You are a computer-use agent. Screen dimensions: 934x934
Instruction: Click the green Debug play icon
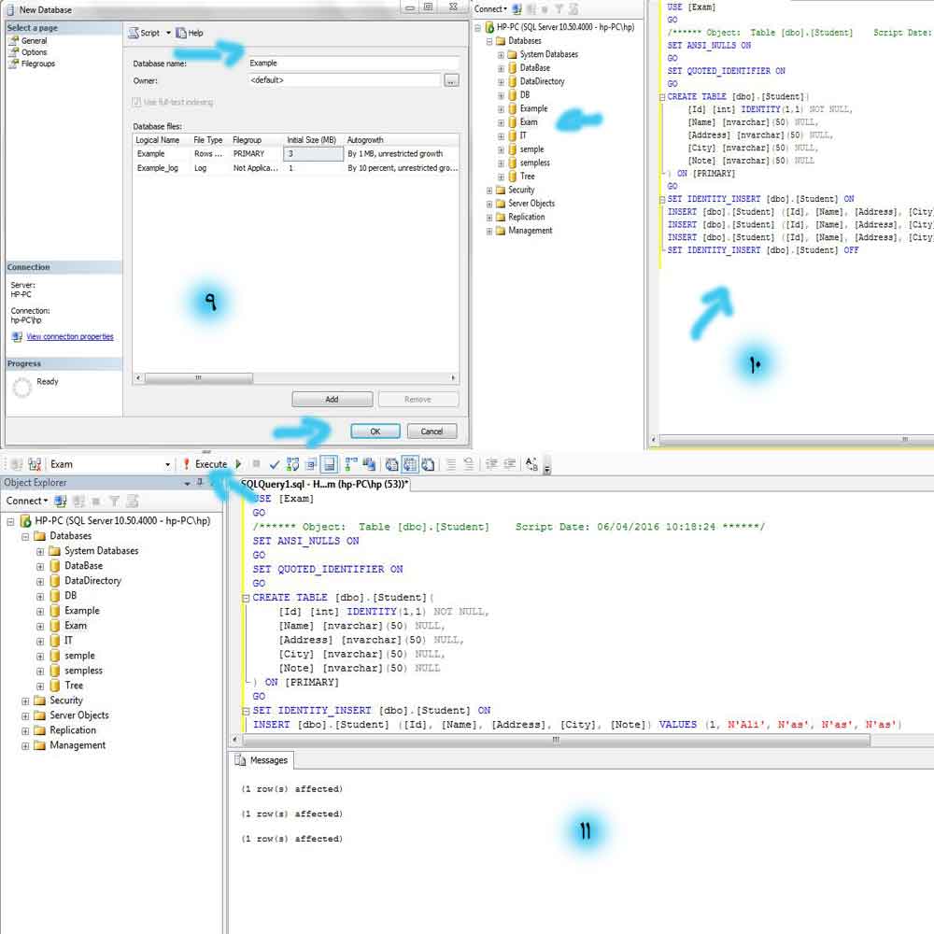(x=238, y=464)
